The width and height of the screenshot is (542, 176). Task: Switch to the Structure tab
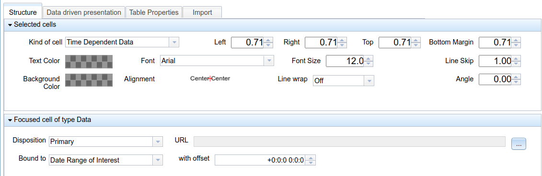[23, 12]
